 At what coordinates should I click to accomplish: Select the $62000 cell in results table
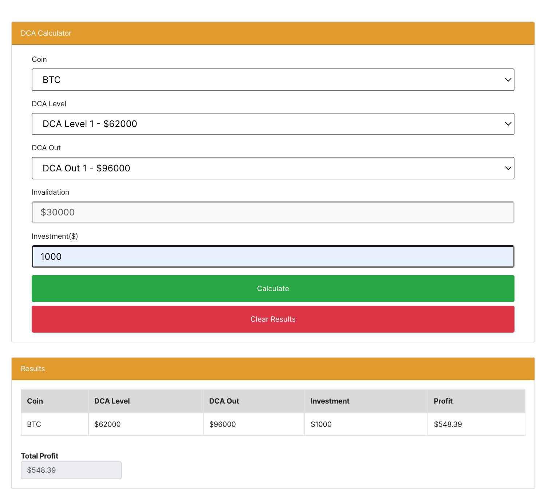tap(146, 424)
